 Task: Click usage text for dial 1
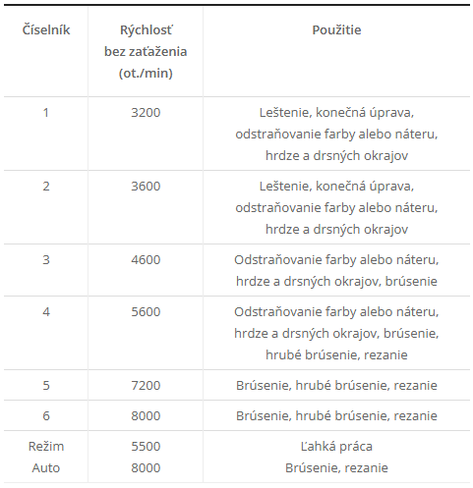click(336, 134)
